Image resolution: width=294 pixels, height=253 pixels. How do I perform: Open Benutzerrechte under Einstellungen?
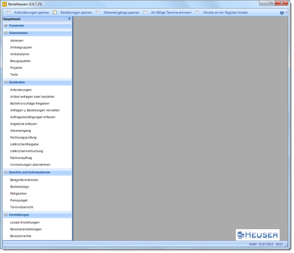point(21,236)
